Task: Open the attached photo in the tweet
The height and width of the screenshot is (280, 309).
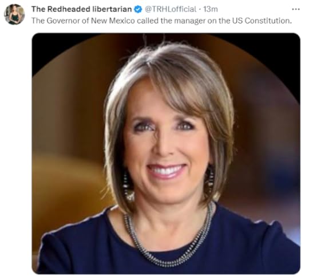Action: (x=166, y=153)
